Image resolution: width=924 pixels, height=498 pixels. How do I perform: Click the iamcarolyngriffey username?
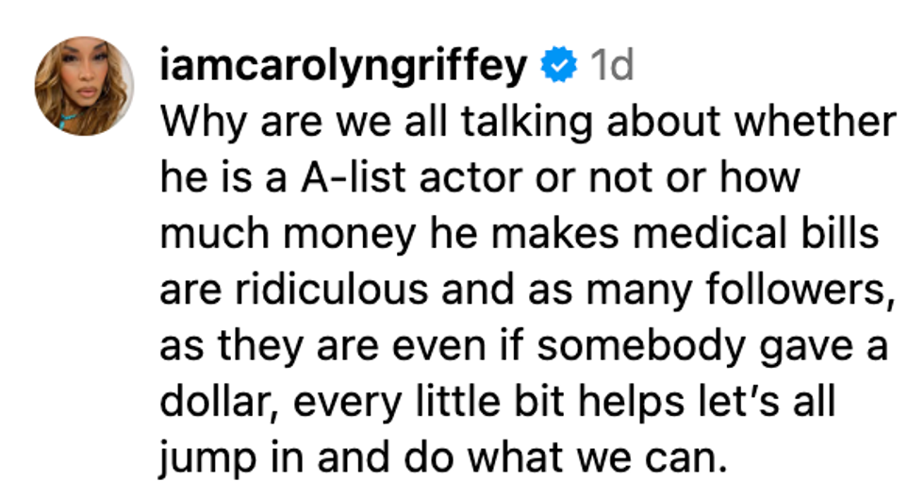point(344,66)
